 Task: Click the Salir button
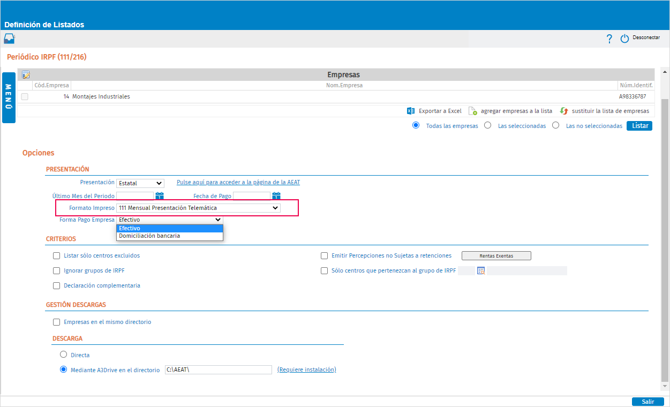pyautogui.click(x=648, y=402)
